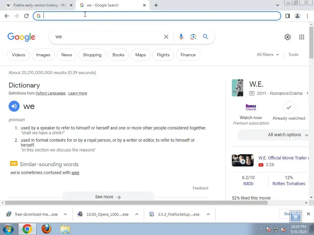Launch Firefox from the taskbar

pos(46,229)
